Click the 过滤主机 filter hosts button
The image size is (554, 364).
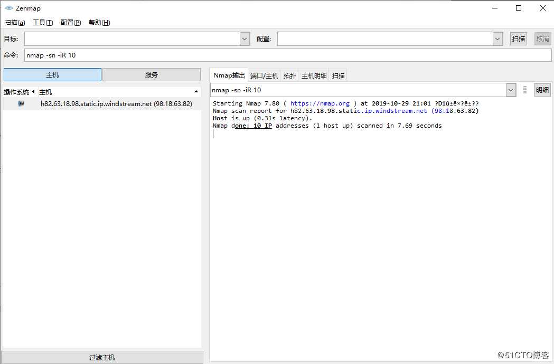coord(102,357)
